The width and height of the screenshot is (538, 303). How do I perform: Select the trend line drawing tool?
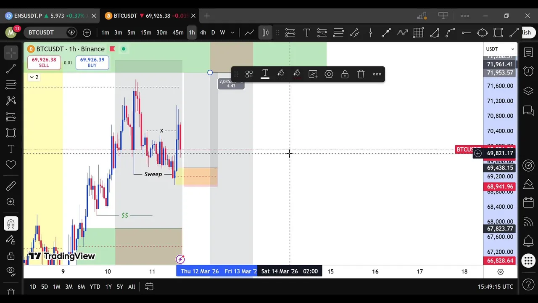(11, 69)
